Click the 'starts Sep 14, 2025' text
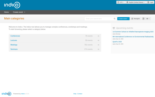The image size is (155, 97). (118, 39)
